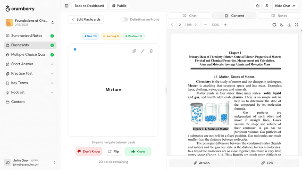
Task: Open Short Answer section
Action: coord(30,64)
